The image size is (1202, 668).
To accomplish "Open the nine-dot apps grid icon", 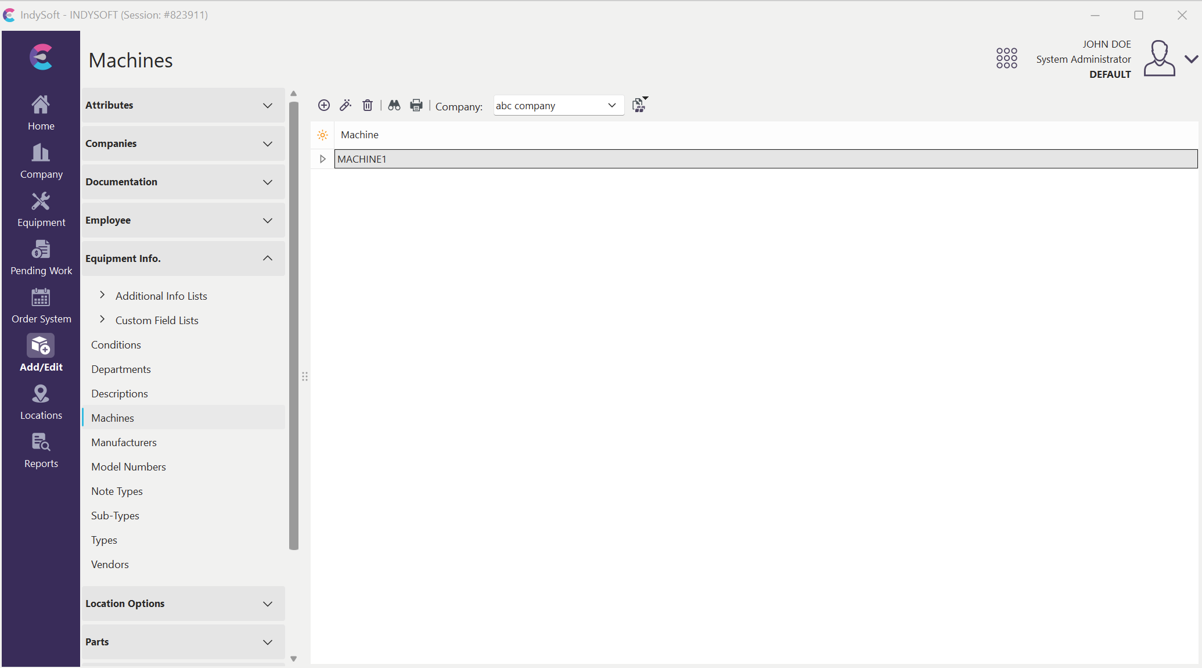I will [1006, 58].
